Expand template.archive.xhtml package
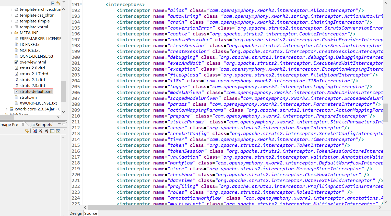Screen dimensions: 391x216 (11, 9)
